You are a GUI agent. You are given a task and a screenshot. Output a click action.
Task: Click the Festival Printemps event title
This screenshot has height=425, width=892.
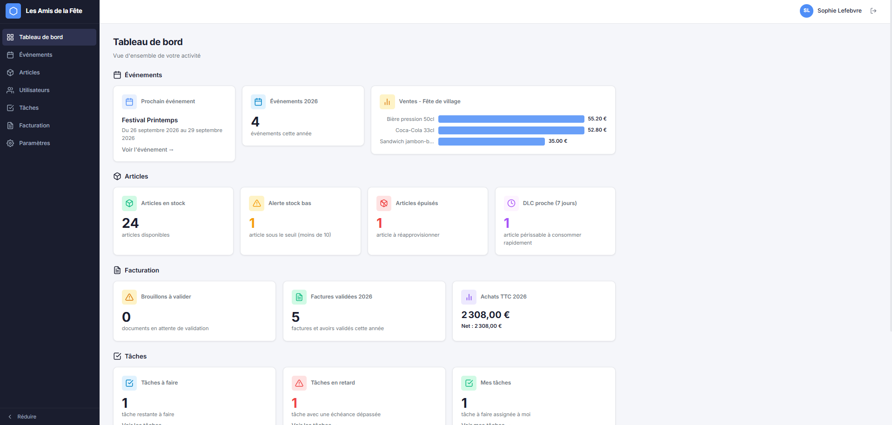[150, 120]
